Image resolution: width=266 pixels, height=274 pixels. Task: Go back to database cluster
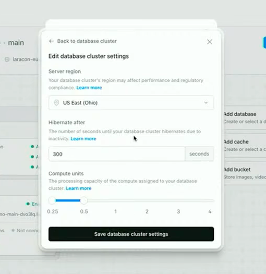(x=83, y=41)
